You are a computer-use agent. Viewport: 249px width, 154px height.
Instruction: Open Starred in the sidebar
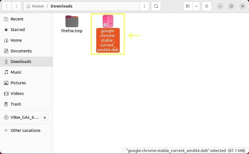point(26,30)
